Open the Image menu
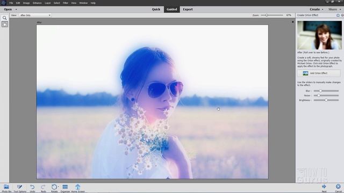Viewport: 344px width, 193px height. pyautogui.click(x=26, y=3)
